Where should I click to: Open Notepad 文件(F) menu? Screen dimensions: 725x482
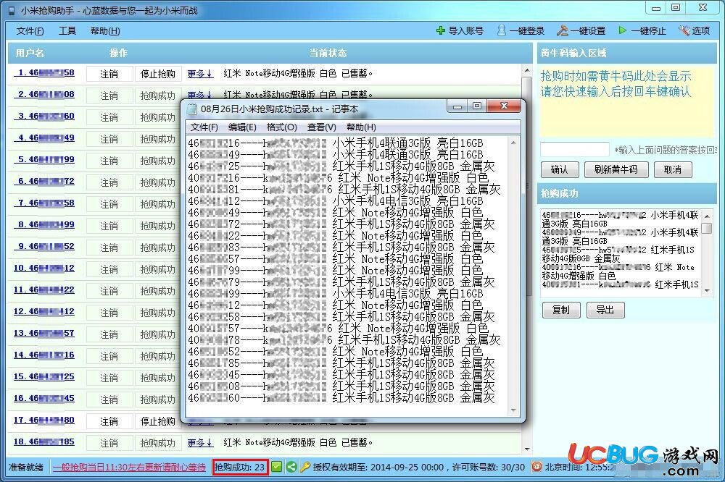tap(204, 127)
